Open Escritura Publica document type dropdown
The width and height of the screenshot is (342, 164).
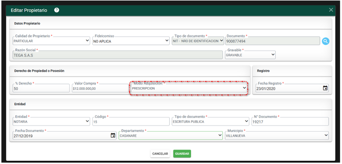tap(210, 122)
